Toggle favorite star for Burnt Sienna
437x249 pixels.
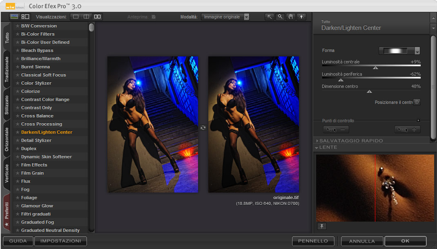pyautogui.click(x=17, y=67)
